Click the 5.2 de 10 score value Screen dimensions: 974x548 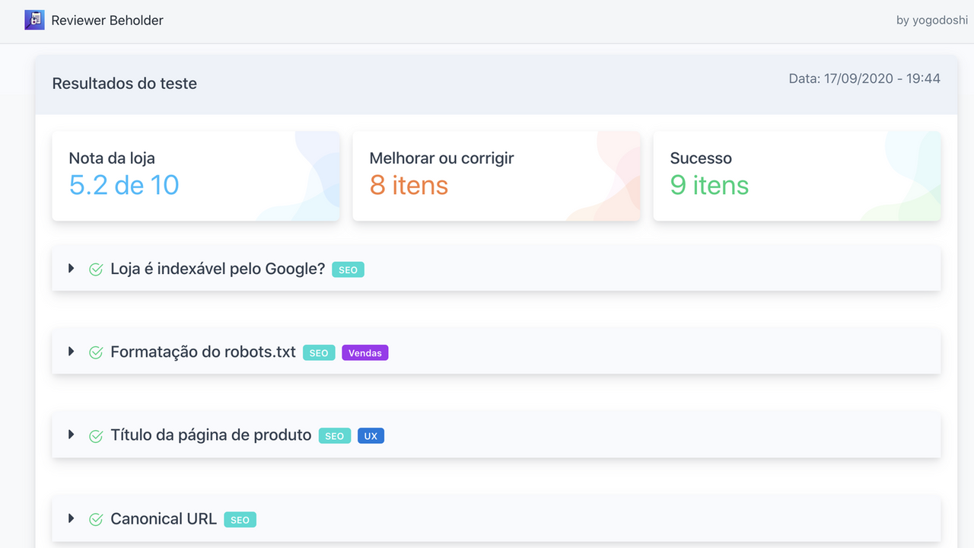(124, 185)
